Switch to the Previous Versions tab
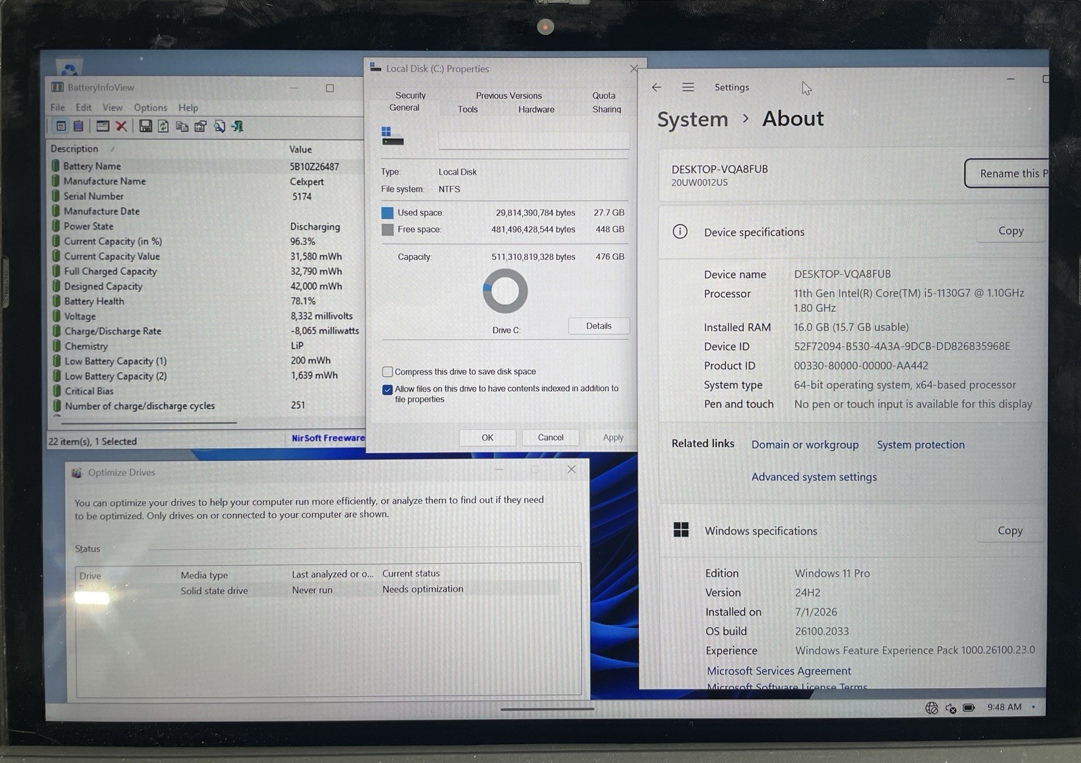The width and height of the screenshot is (1081, 763). tap(509, 95)
